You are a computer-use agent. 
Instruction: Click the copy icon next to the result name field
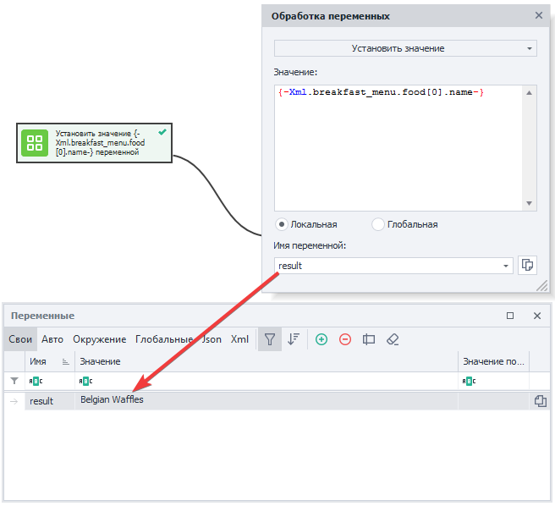click(x=527, y=266)
